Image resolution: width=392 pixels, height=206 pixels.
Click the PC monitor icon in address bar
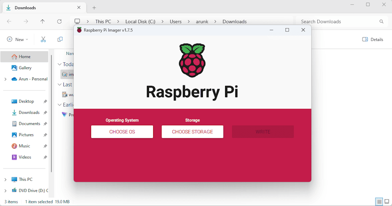tap(77, 21)
